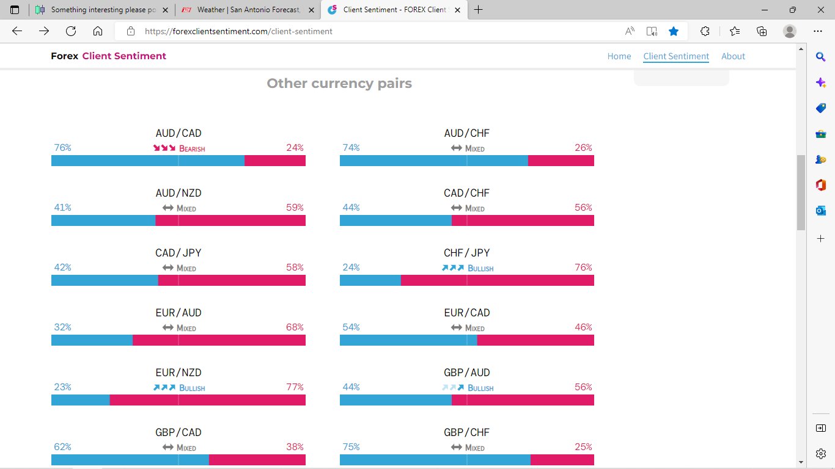Click the blue Favorites star icon

click(674, 31)
